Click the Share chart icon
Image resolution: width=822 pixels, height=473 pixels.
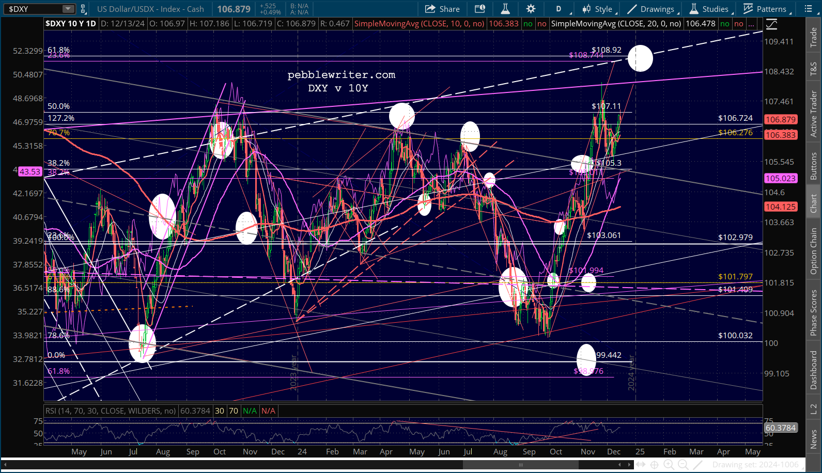coord(442,9)
